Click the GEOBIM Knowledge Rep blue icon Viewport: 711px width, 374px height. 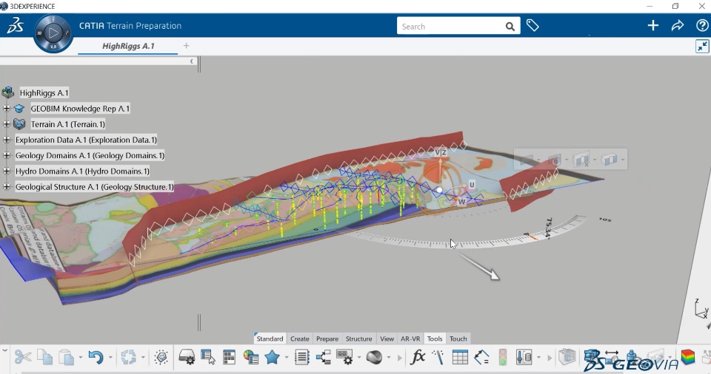click(19, 109)
